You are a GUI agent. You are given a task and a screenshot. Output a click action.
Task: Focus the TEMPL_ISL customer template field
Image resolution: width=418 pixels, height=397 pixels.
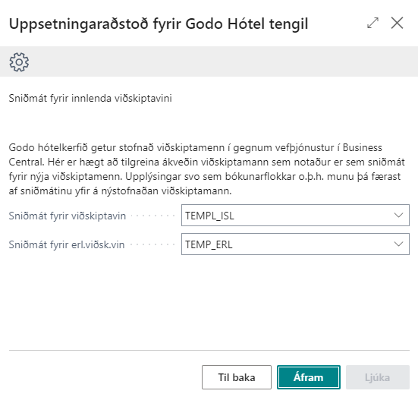[x=295, y=216]
